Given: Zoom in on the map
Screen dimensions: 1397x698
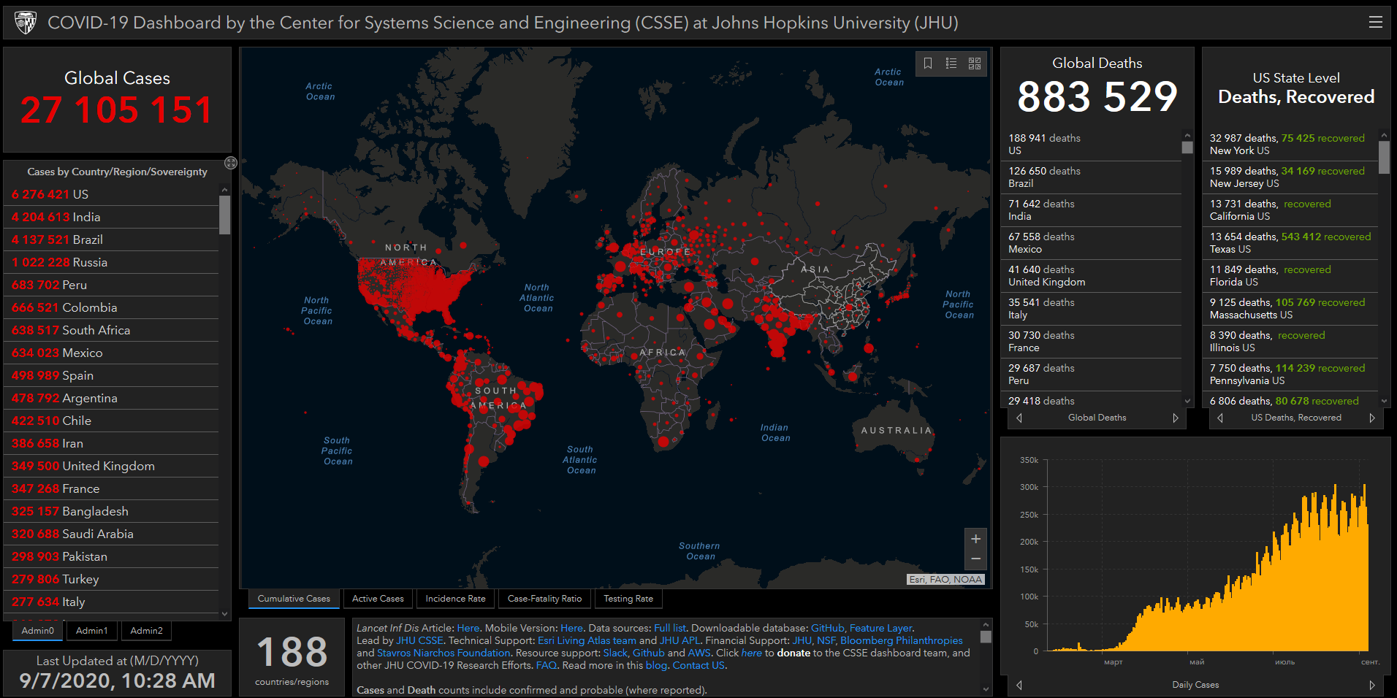Looking at the screenshot, I should coord(975,539).
